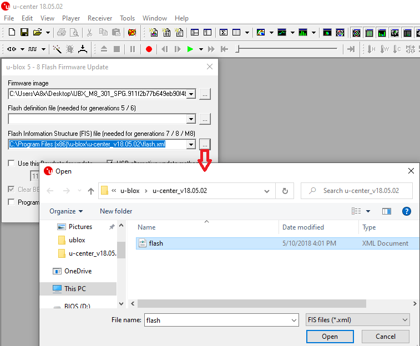Viewport: 420px width, 346px height.
Task: Click the Eject toolbar icon
Action: [x=104, y=49]
